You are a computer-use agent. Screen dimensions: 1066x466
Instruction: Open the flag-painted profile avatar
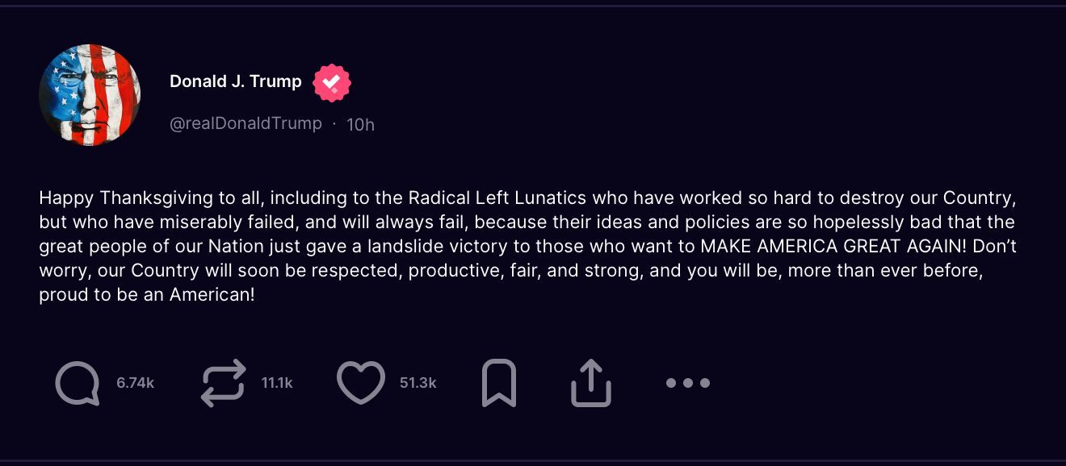(x=90, y=95)
